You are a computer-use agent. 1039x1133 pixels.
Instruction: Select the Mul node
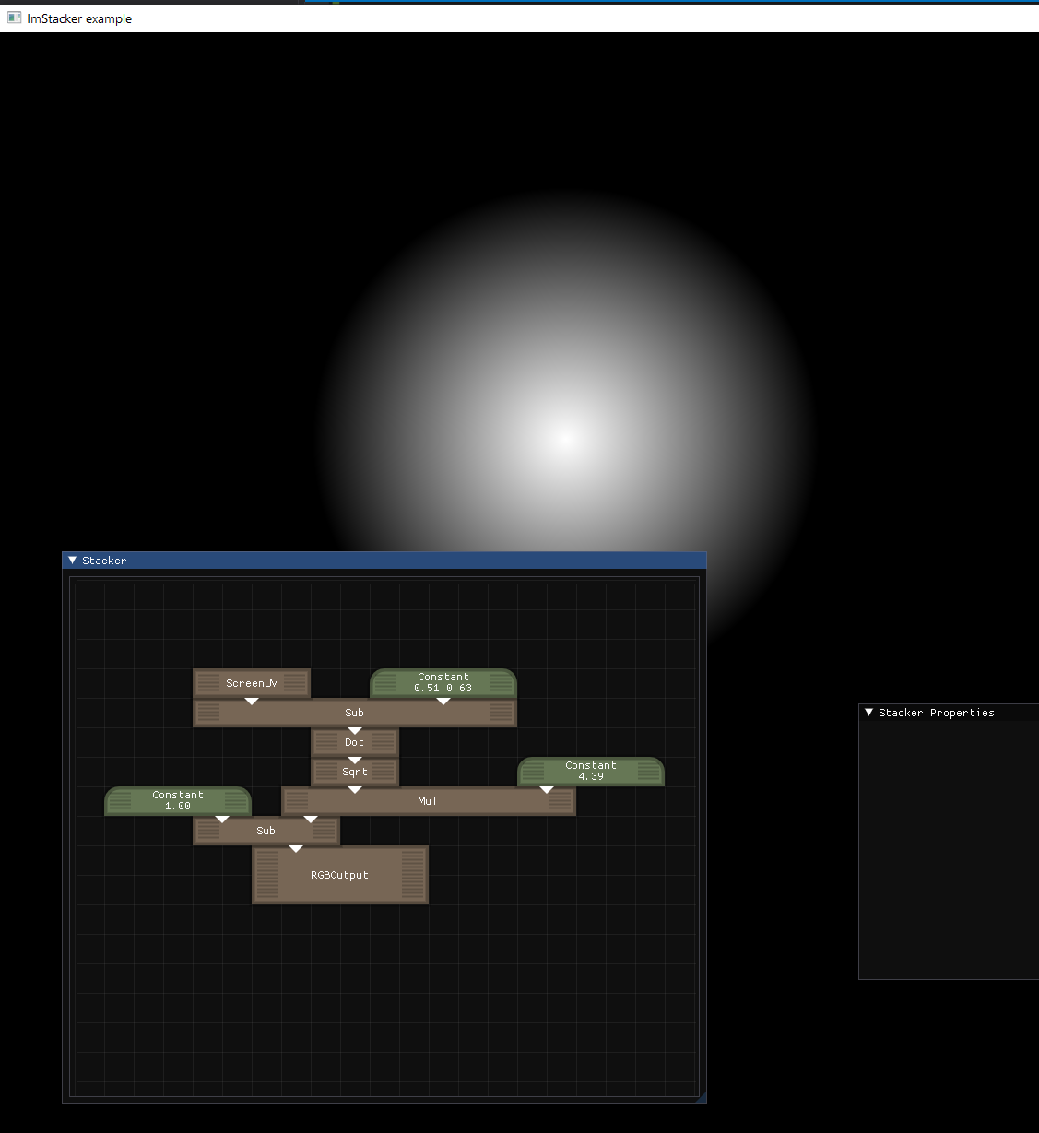[427, 801]
